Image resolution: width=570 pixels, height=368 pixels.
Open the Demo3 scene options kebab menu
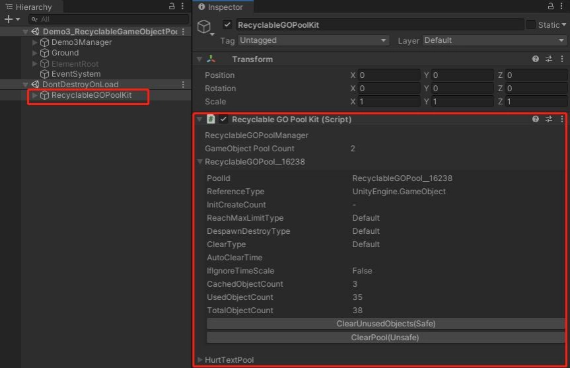pyautogui.click(x=183, y=32)
